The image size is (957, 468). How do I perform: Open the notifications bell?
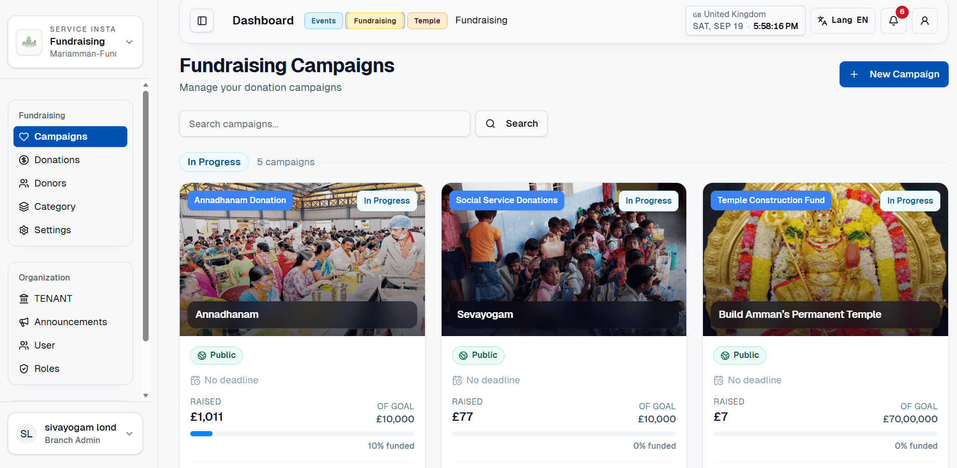click(894, 21)
